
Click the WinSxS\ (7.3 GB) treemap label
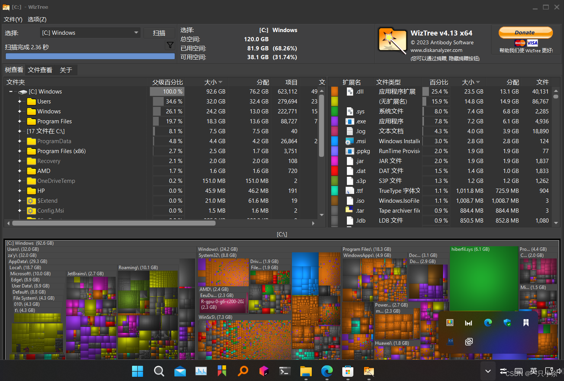click(215, 317)
